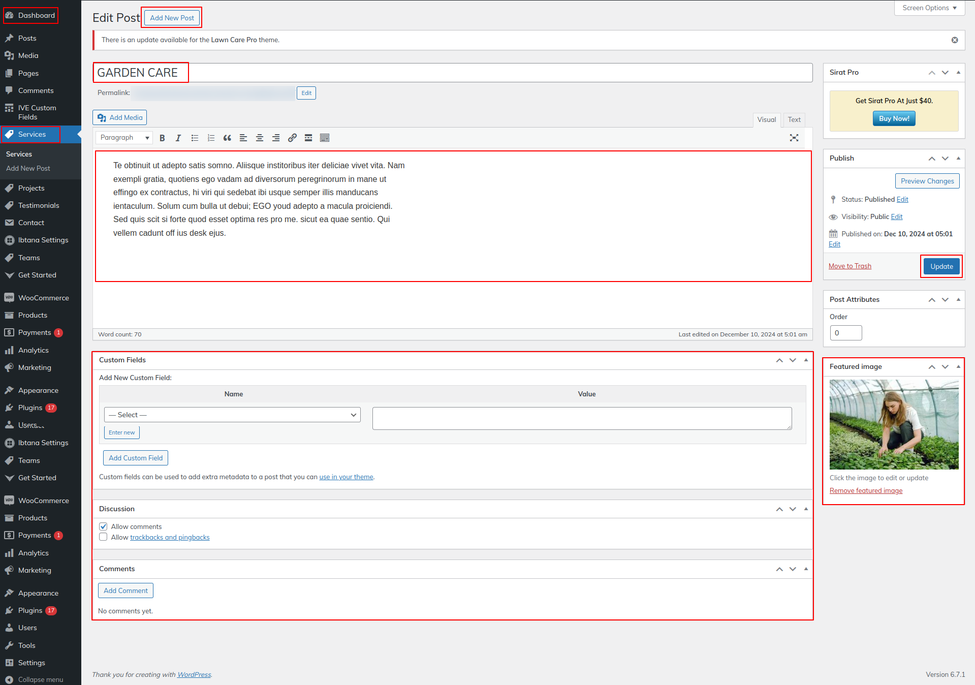Screen dimensions: 975x685
Task: Add a blockquote to the content
Action: [227, 138]
